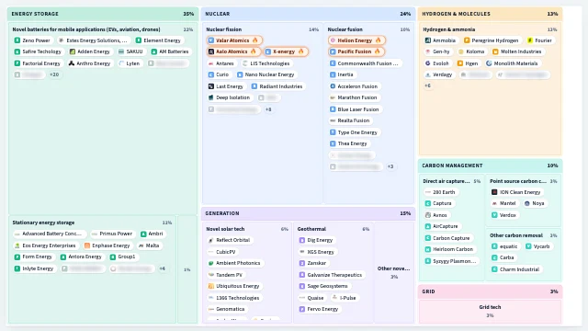The height and width of the screenshot is (331, 588).
Task: Click the Enphase Energy logo icon
Action: (x=87, y=245)
